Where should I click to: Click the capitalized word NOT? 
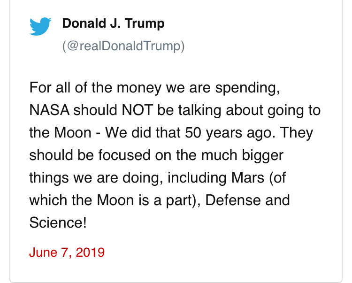[x=138, y=110]
